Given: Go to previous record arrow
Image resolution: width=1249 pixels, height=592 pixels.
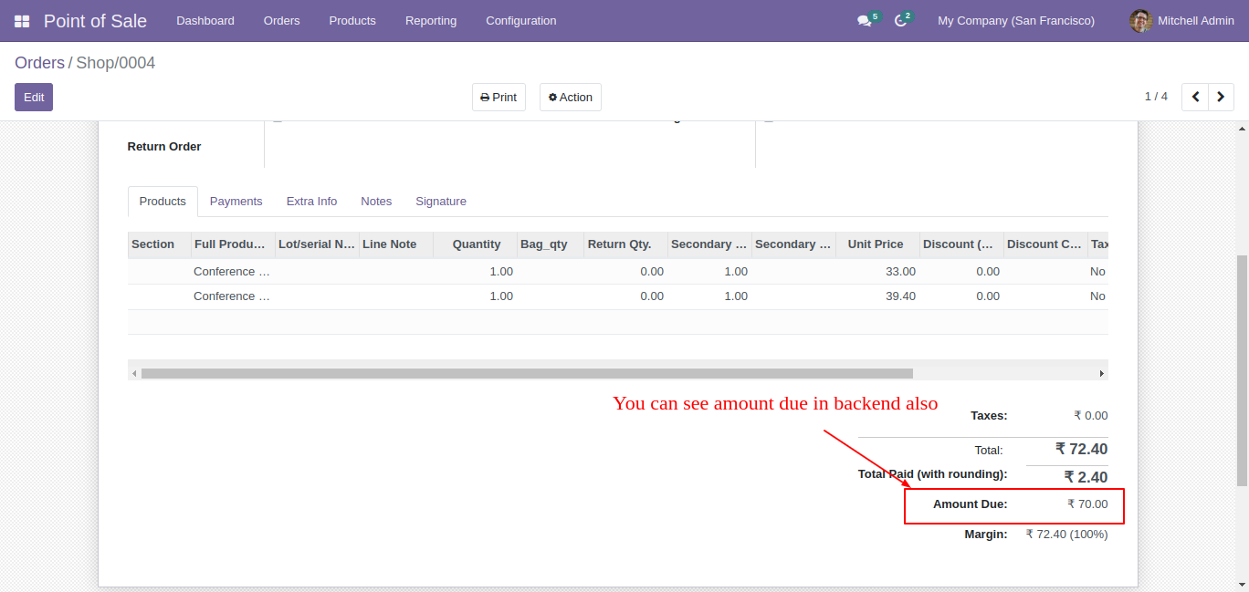Looking at the screenshot, I should 1195,97.
